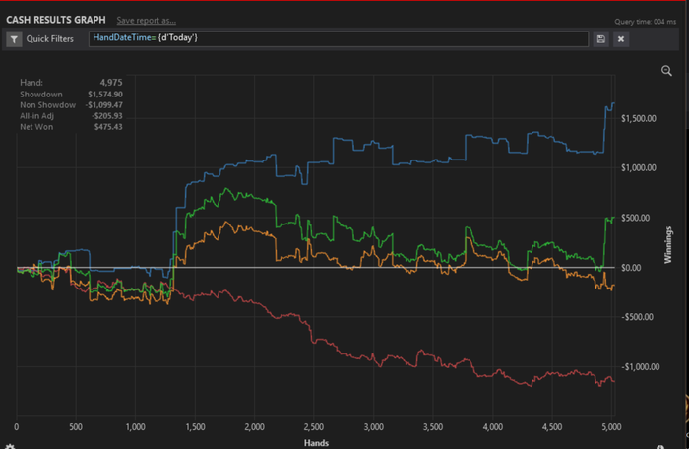Click the -$1,000.00 winnings axis label
The width and height of the screenshot is (689, 449).
pyautogui.click(x=640, y=367)
